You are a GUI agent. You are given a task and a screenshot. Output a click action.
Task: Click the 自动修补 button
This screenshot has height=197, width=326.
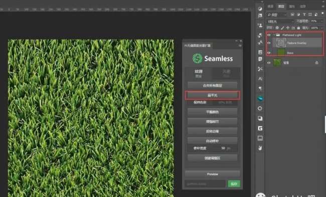212,141
